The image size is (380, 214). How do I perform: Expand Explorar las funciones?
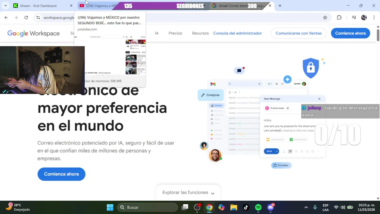click(x=188, y=193)
